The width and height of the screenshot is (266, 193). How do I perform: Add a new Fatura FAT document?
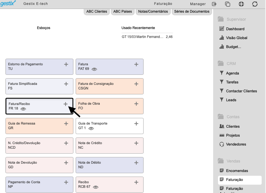(x=136, y=64)
